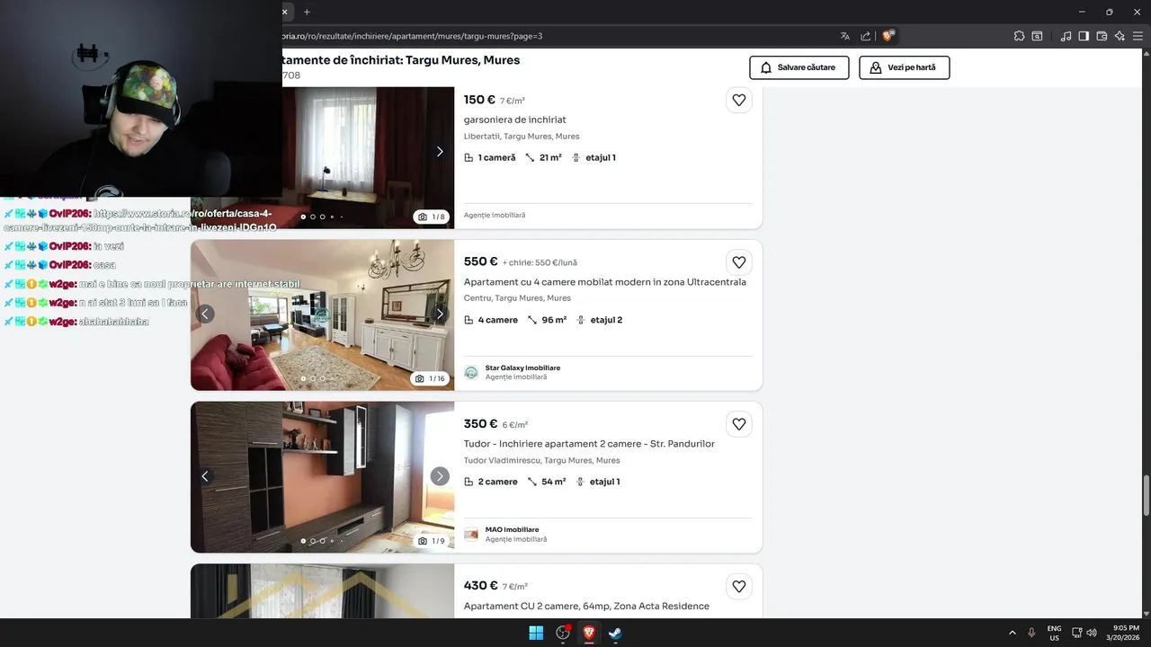Close the current browser tab

285,12
